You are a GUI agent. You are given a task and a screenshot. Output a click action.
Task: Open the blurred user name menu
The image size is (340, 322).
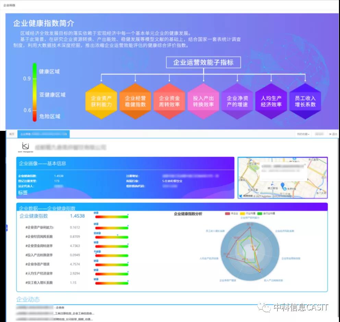[319, 134]
